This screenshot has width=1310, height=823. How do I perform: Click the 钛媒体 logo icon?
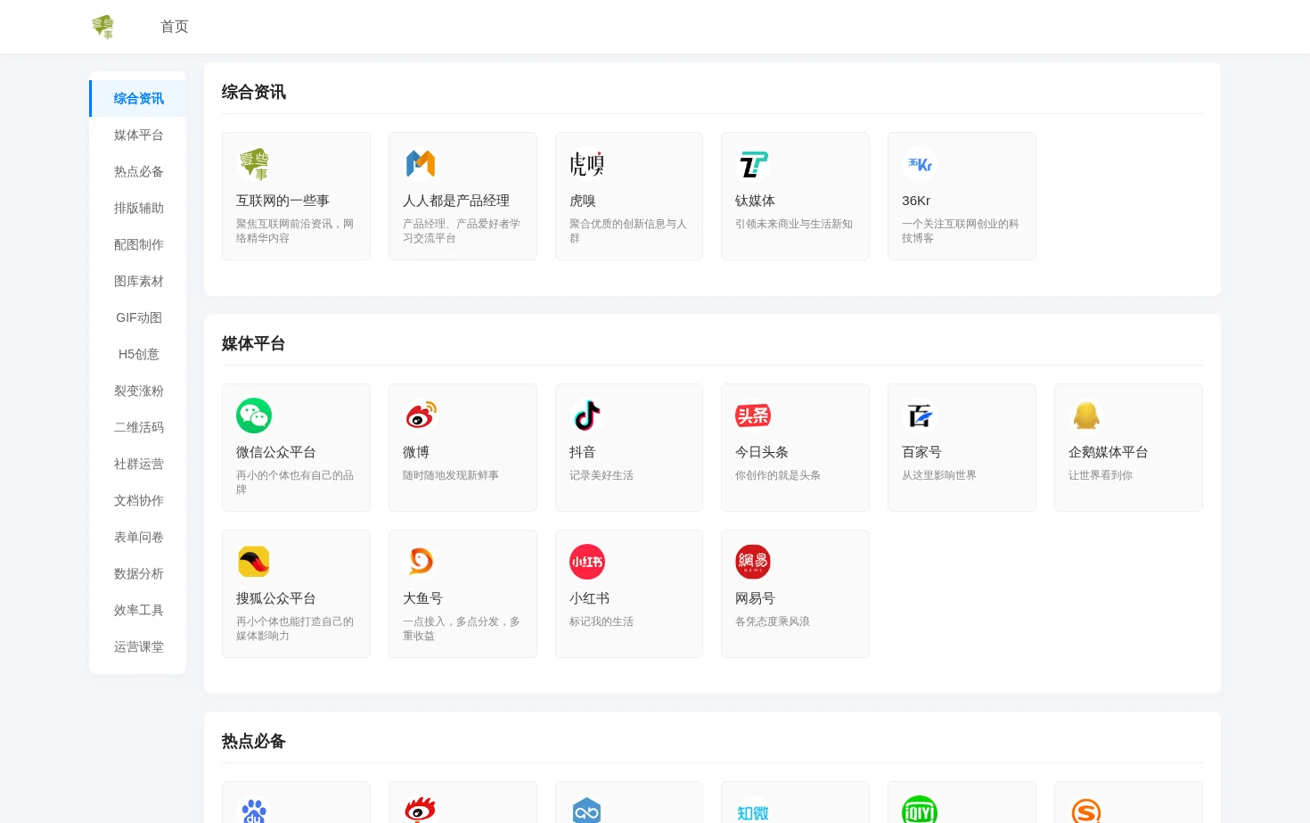pos(753,164)
